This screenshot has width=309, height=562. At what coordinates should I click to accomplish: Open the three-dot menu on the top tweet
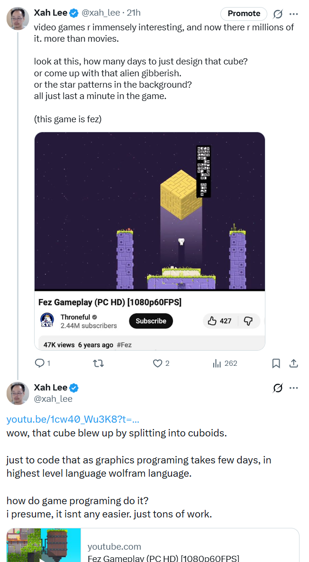[294, 14]
